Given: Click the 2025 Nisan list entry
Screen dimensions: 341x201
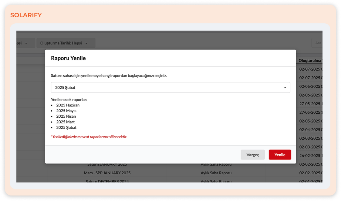Looking at the screenshot, I should [66, 116].
